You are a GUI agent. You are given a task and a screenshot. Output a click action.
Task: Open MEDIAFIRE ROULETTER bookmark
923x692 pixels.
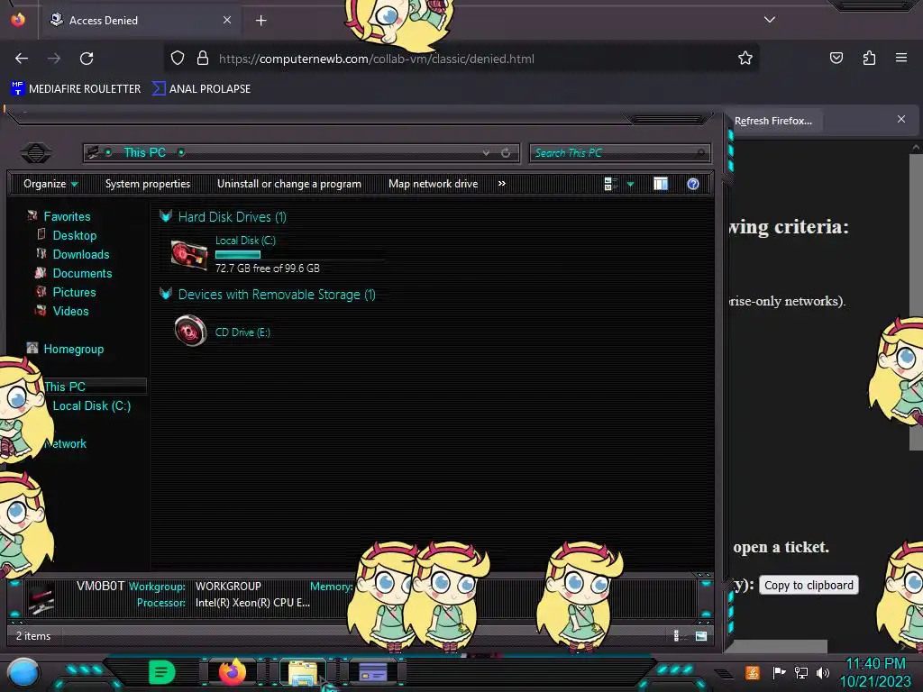(76, 89)
